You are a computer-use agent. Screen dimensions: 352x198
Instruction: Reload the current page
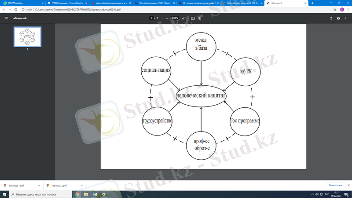pos(16,9)
